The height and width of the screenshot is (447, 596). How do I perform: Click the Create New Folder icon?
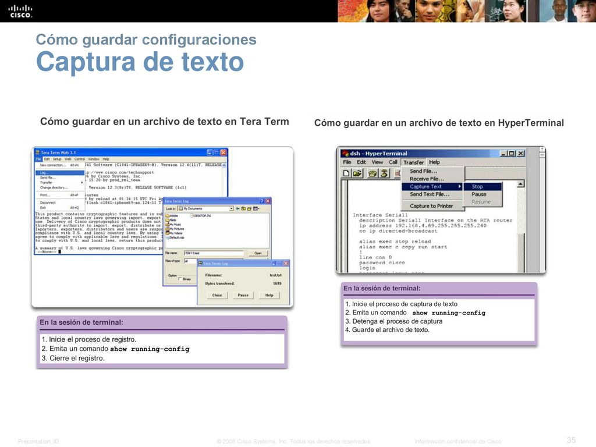coord(249,209)
